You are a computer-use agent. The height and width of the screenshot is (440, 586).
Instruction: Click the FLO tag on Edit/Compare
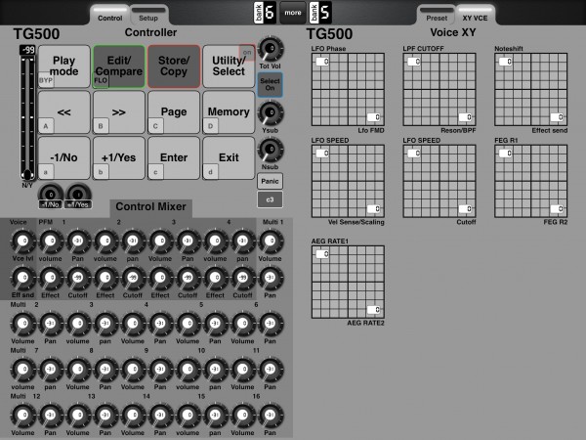tap(101, 80)
